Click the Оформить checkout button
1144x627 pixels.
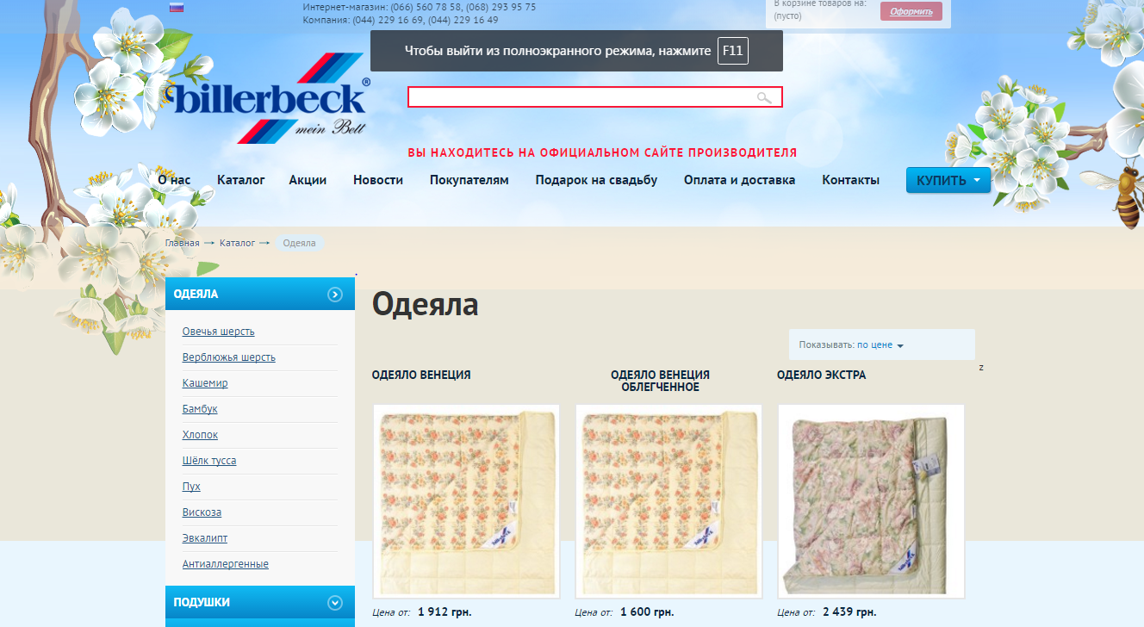[911, 11]
